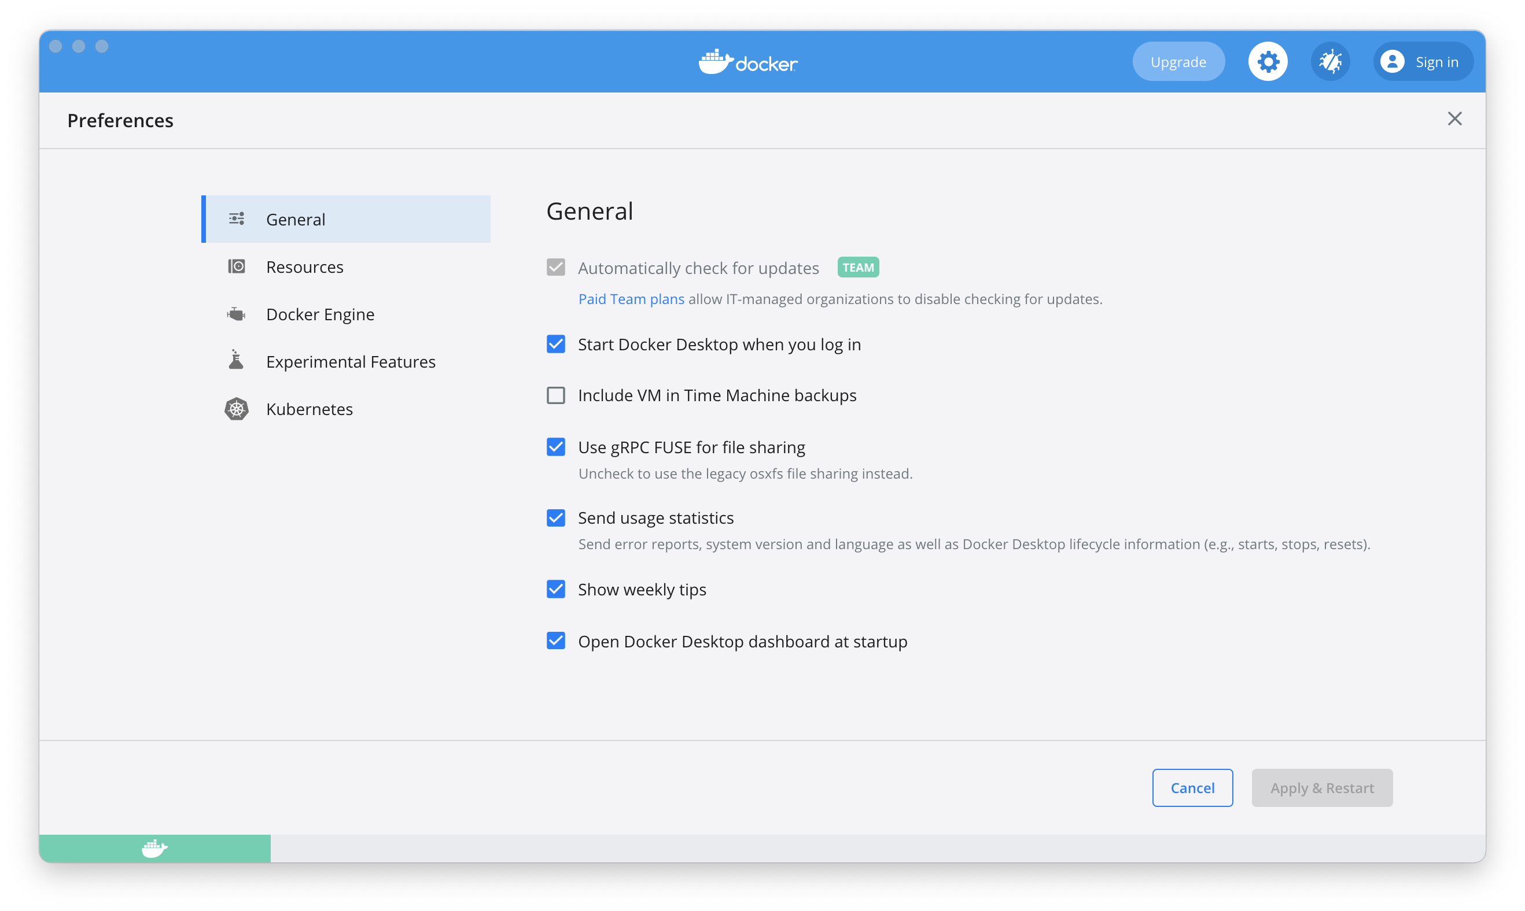This screenshot has height=911, width=1525.
Task: Click the Resources disk icon
Action: 236,266
